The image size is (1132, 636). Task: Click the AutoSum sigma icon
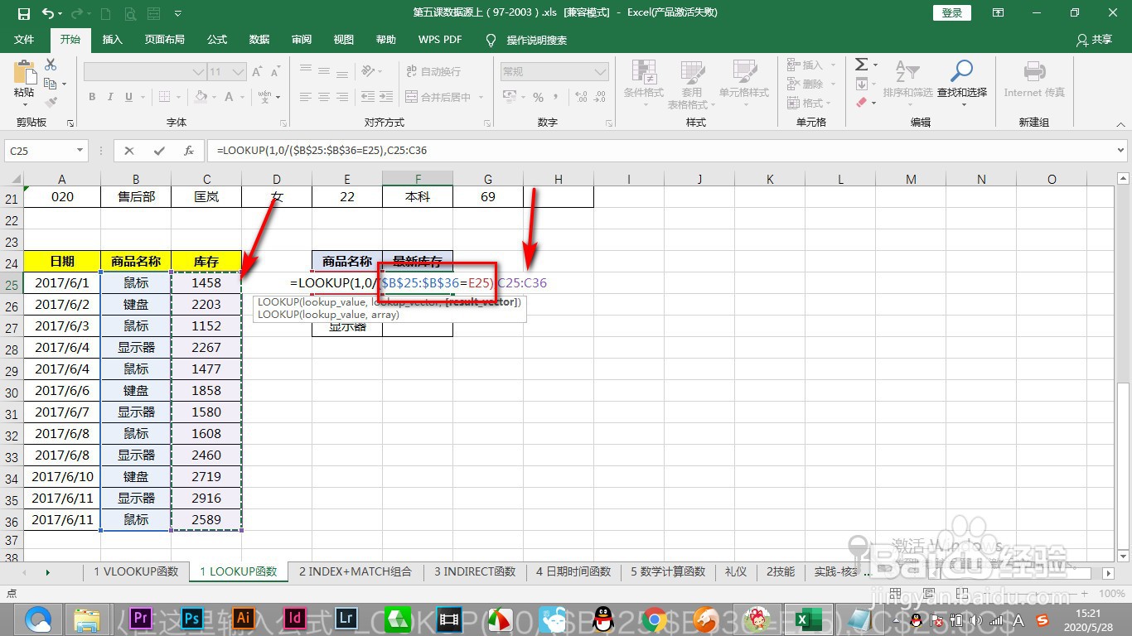pyautogui.click(x=861, y=65)
